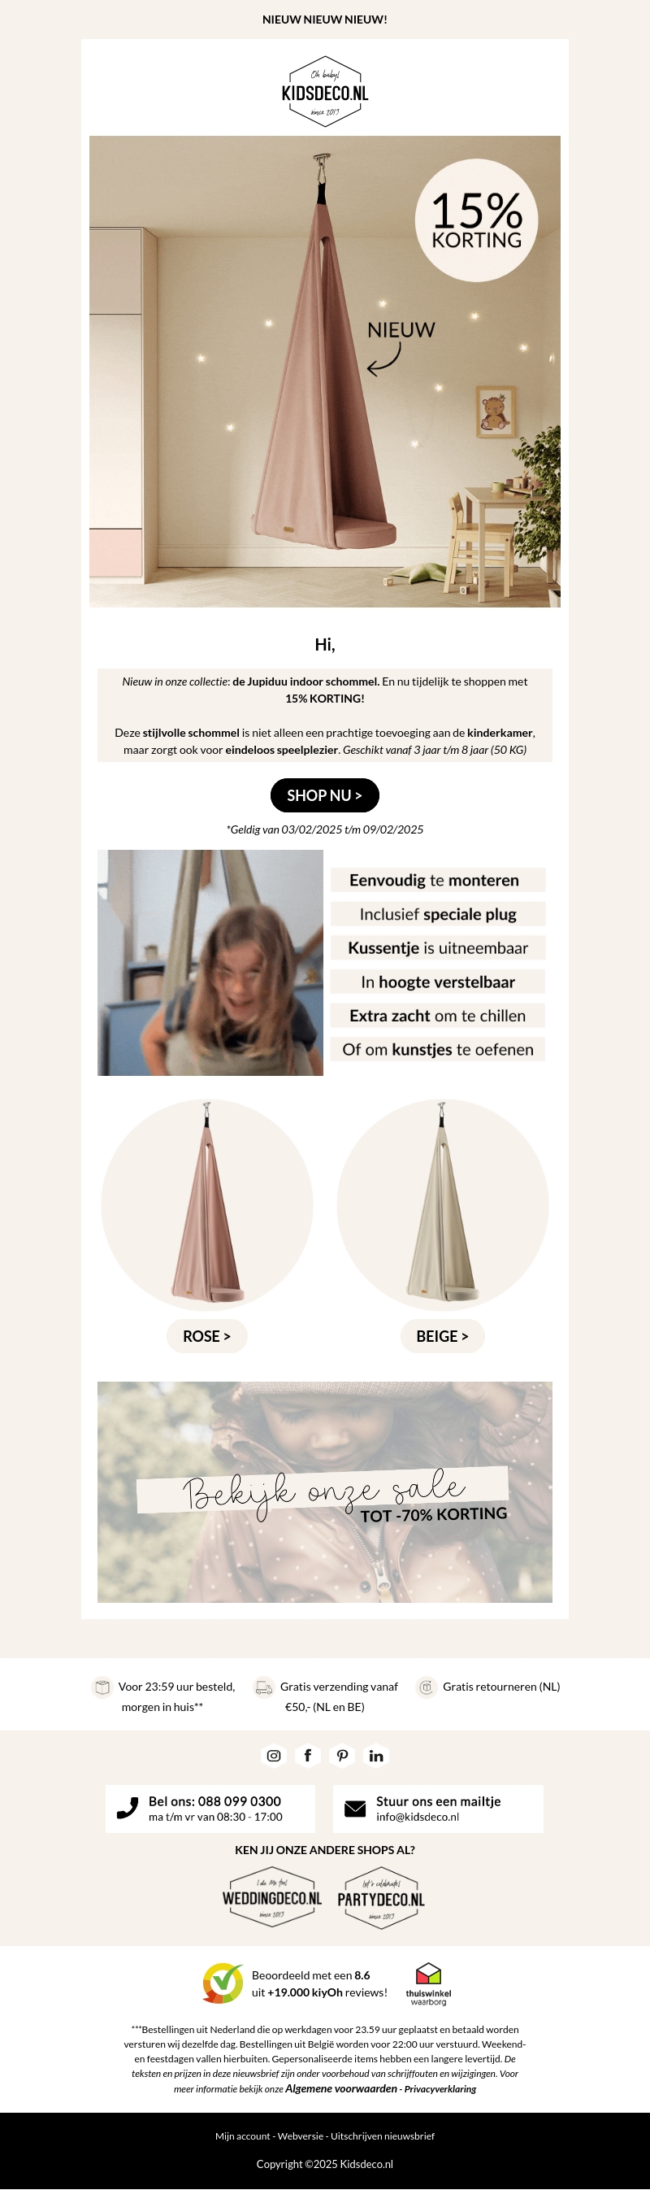This screenshot has height=2190, width=650.
Task: Open the Mijn account link
Action: pyautogui.click(x=242, y=2136)
